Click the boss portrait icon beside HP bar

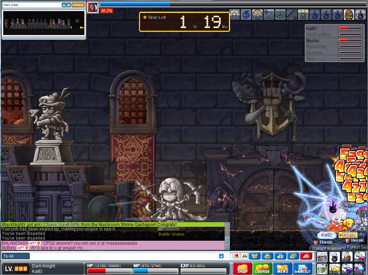tap(93, 7)
